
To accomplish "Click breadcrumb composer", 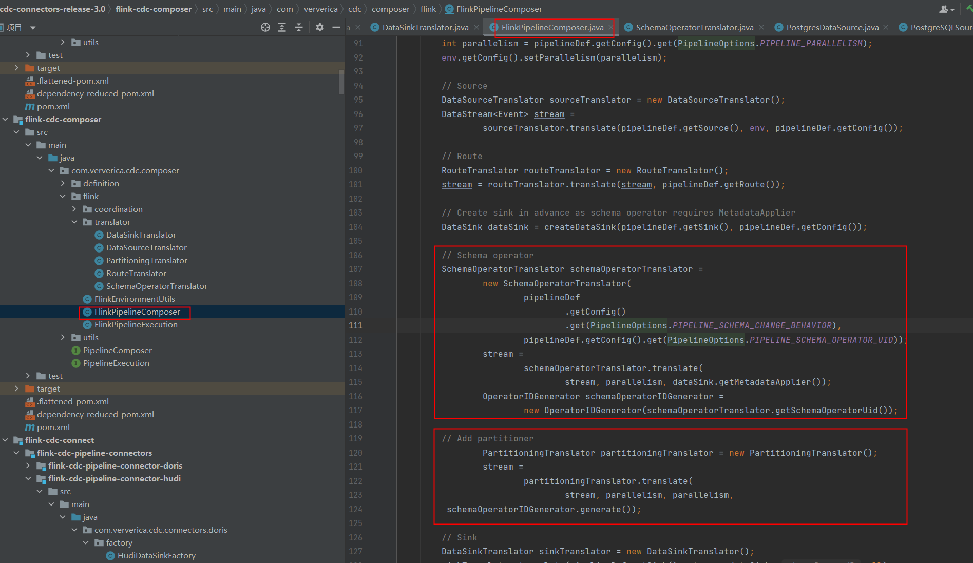I will tap(391, 9).
